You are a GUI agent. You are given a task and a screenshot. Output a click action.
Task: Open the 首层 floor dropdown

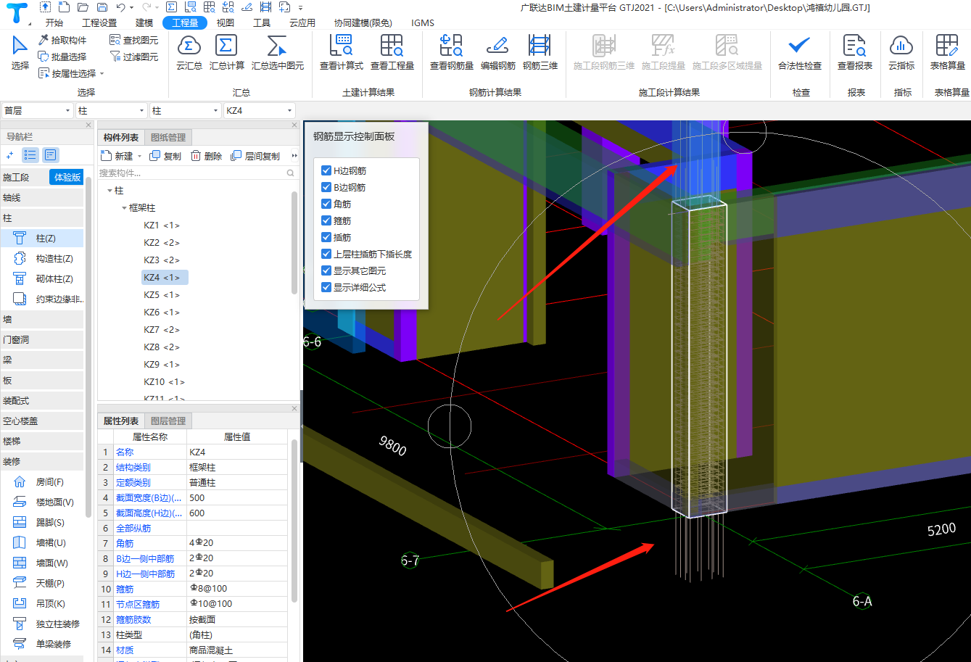[x=37, y=111]
